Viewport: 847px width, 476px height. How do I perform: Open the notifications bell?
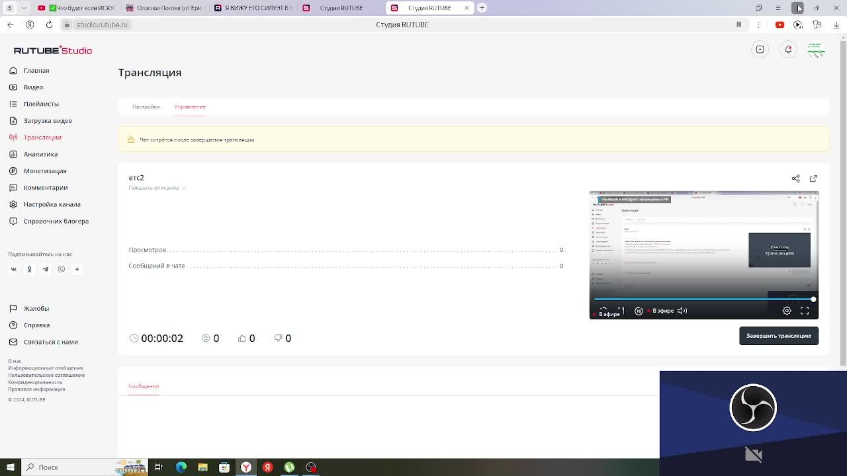point(788,50)
